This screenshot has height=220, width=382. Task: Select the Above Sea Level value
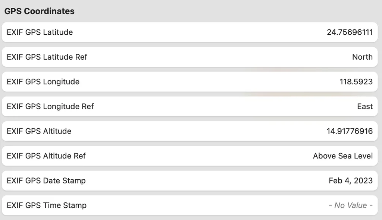point(343,156)
